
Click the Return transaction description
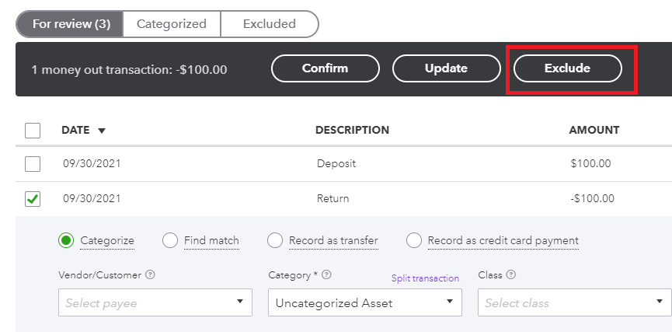pyautogui.click(x=333, y=198)
